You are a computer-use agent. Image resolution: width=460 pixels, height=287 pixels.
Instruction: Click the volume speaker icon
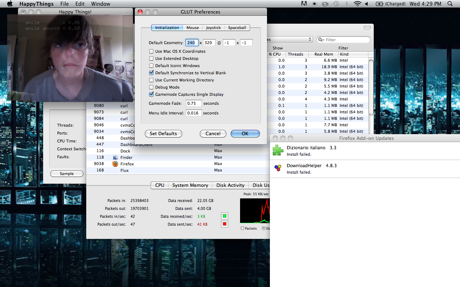(x=367, y=4)
